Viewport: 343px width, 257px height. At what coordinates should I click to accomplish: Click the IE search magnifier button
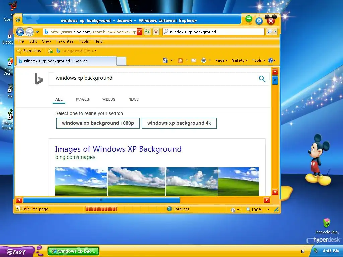270,32
